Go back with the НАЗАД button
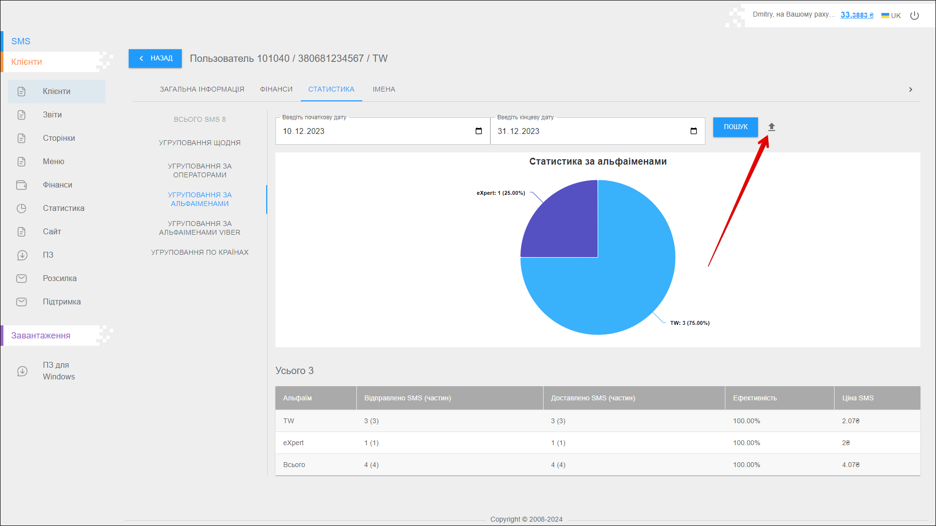This screenshot has width=936, height=526. [155, 58]
